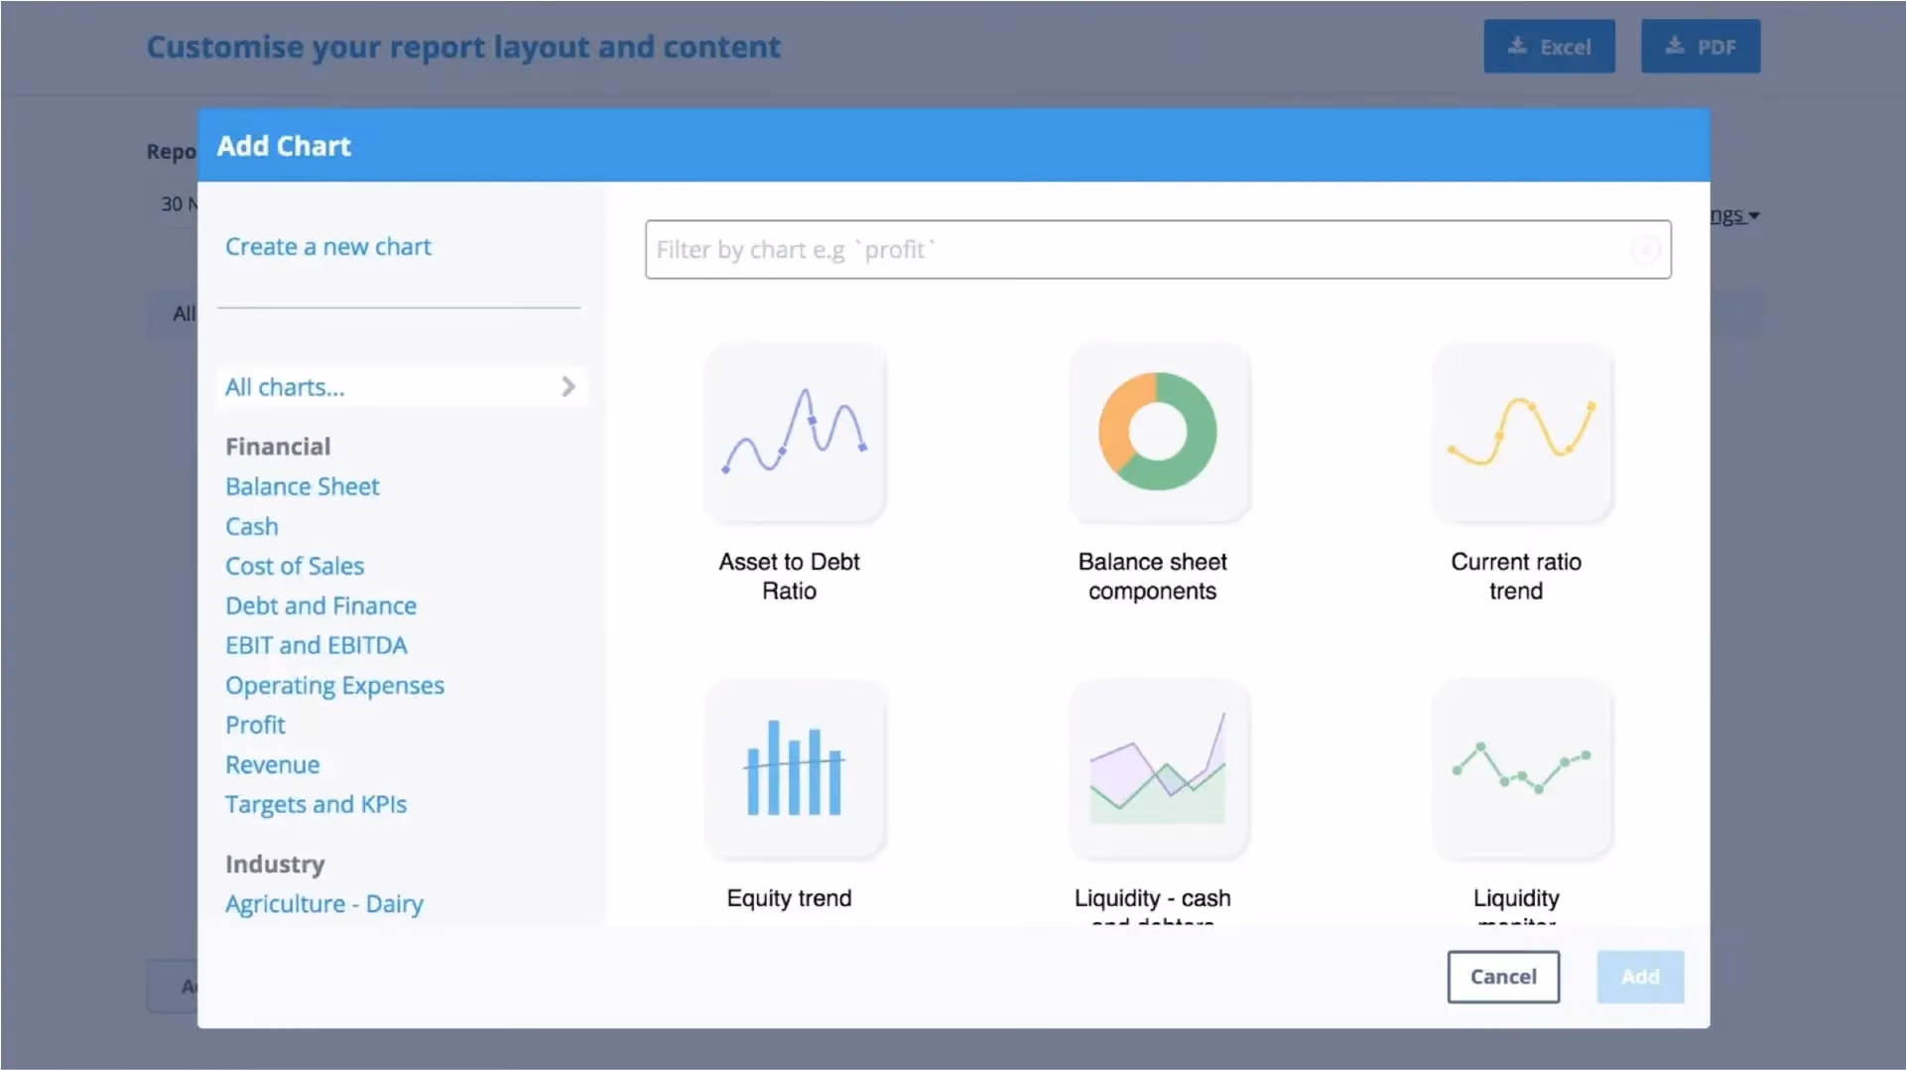Screen dimensions: 1906x1070
Task: Select the All charts... list item
Action: pos(402,387)
